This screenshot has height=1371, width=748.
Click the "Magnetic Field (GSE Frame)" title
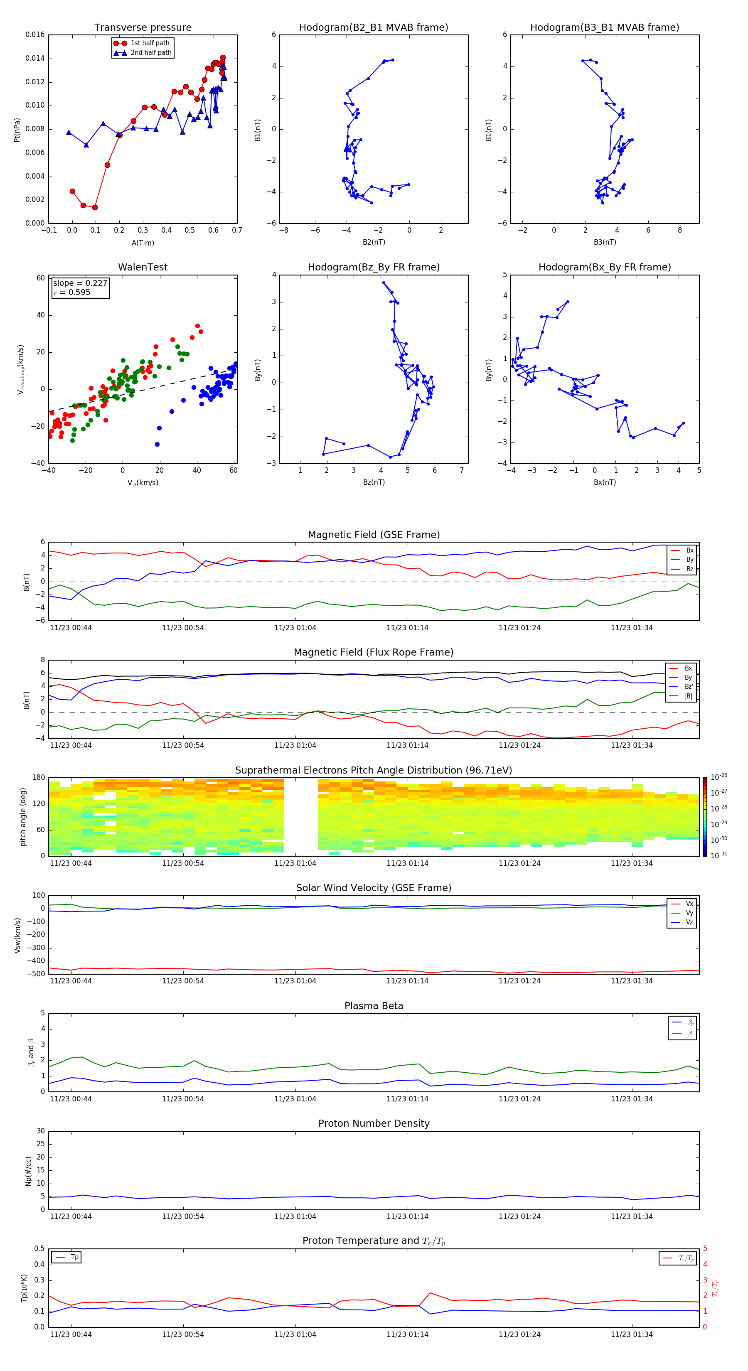coord(374,535)
